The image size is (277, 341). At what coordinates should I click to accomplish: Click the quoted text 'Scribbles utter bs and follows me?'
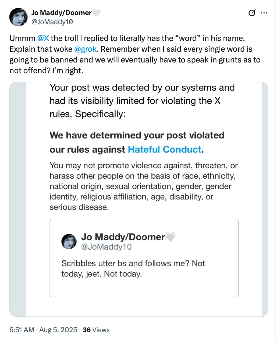[125, 263]
